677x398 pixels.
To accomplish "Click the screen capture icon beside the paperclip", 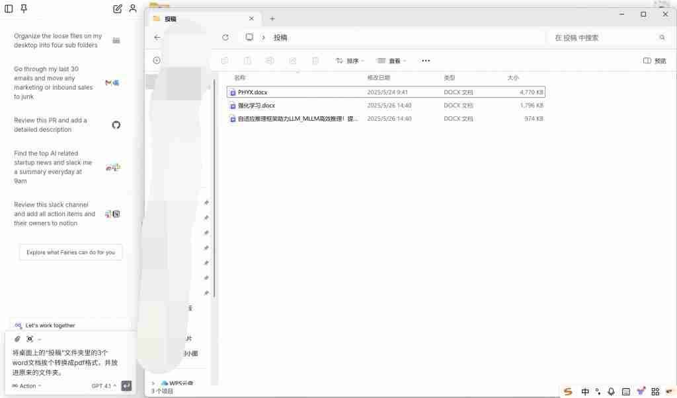I will (x=30, y=339).
